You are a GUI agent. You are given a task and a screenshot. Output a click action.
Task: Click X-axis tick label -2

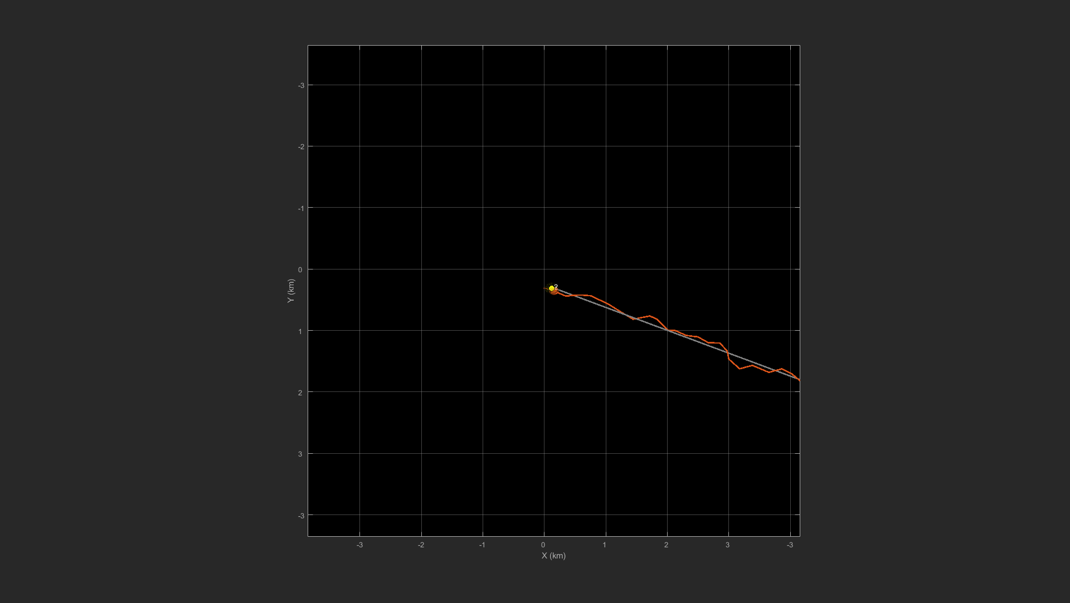[421, 545]
